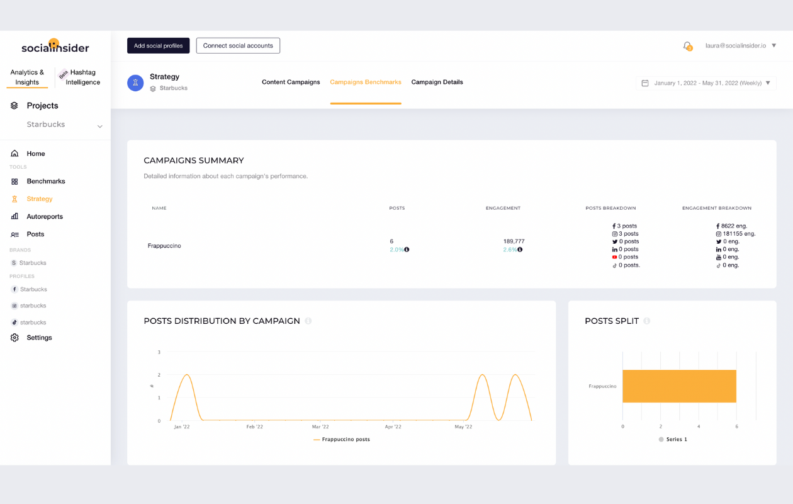Switch to Content Campaigns tab
793x504 pixels.
coord(291,83)
